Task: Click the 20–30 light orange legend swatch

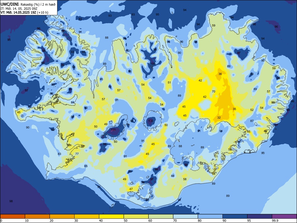Action: click(62, 216)
